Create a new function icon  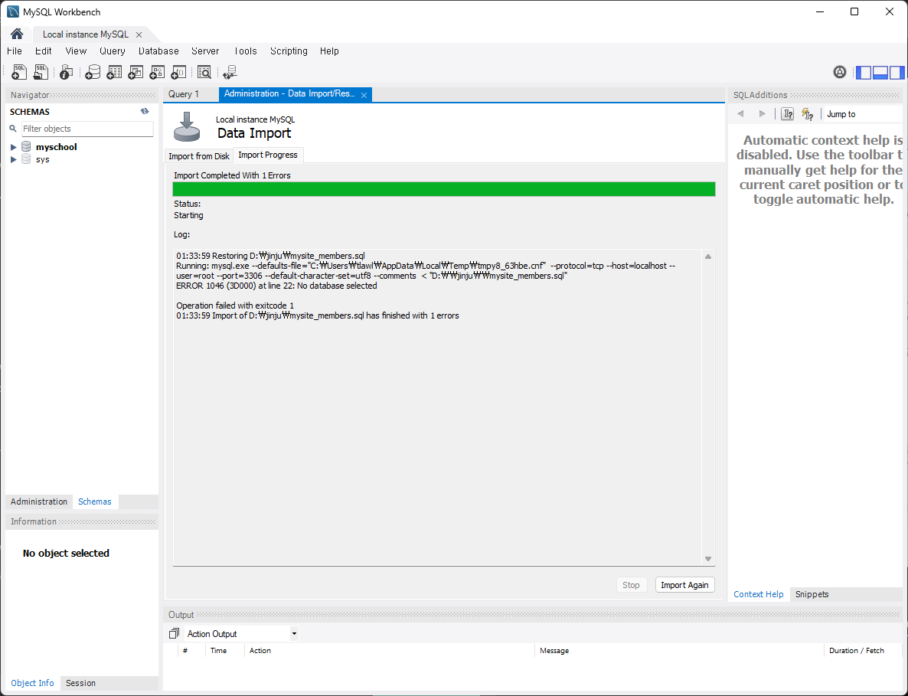pos(178,72)
